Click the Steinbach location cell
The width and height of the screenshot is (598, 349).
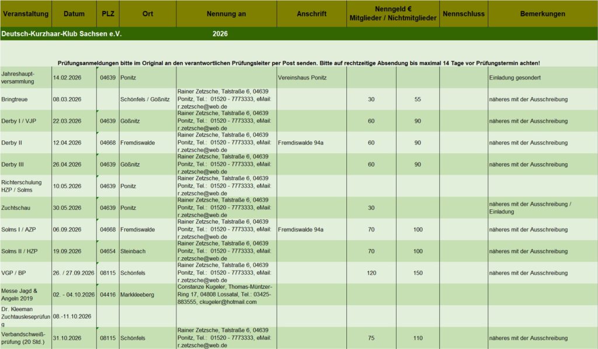tap(147, 251)
